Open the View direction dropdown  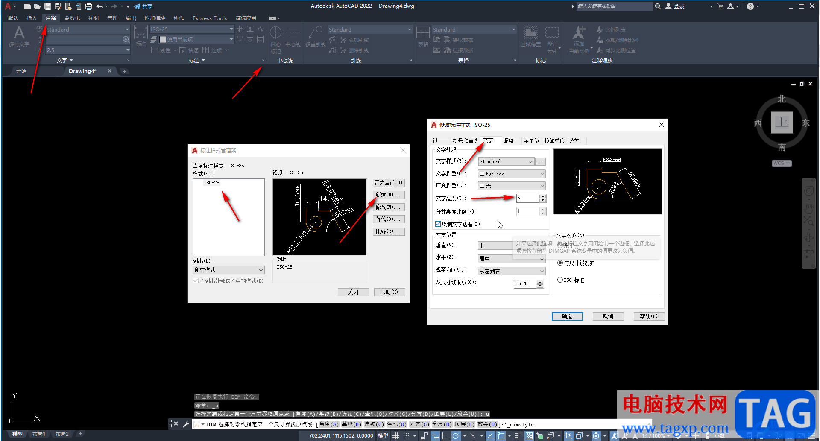click(x=512, y=271)
